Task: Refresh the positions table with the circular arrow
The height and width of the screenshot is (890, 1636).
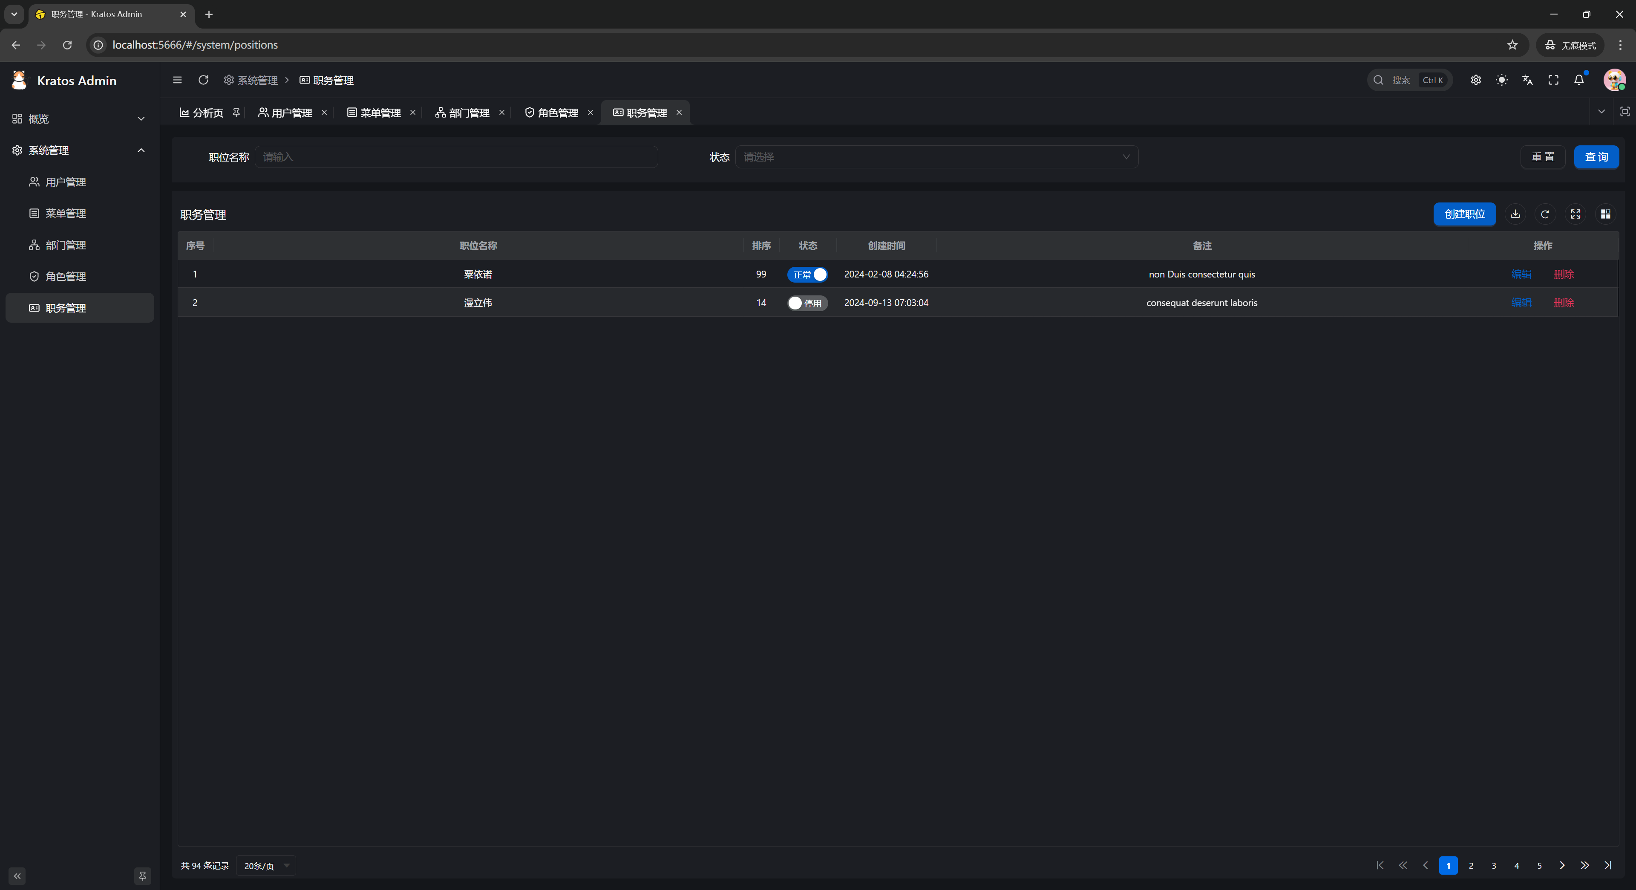Action: [x=1545, y=214]
